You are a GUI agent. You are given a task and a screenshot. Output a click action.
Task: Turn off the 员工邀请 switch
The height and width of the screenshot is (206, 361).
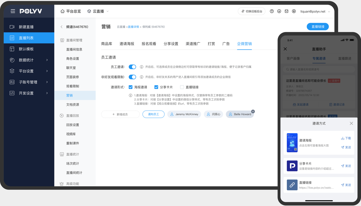(x=132, y=67)
